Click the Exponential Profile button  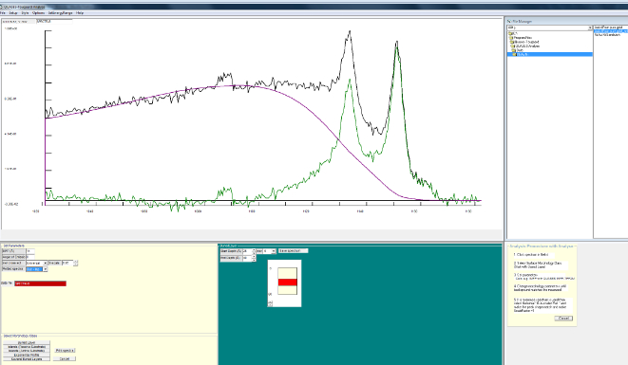coord(27,355)
